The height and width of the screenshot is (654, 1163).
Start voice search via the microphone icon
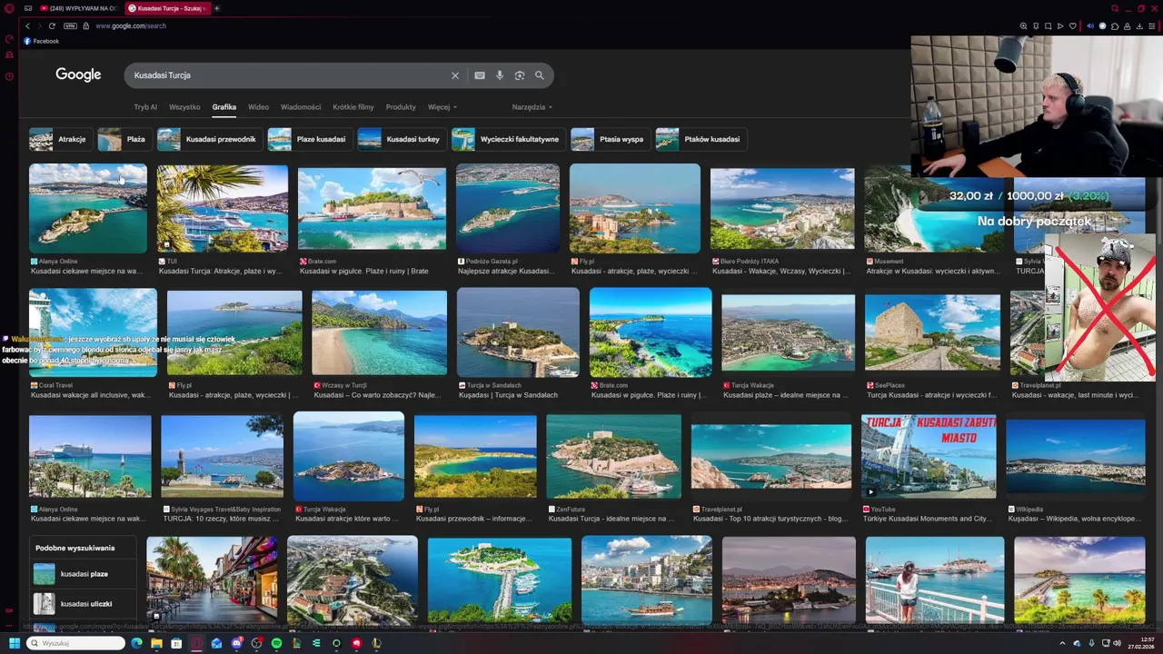coord(500,75)
